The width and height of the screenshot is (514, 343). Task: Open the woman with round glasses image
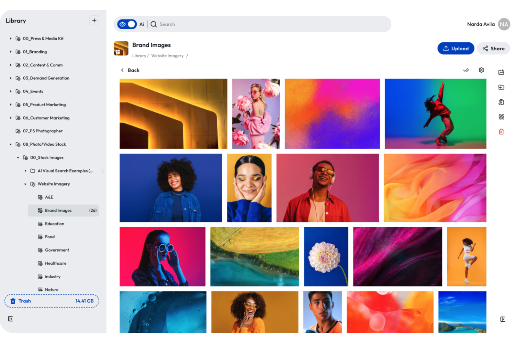click(163, 257)
